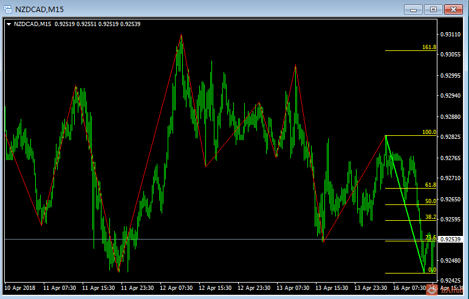Select the 0.0 Fibonacci level label
Screen dimensions: 469x299
[x=432, y=270]
